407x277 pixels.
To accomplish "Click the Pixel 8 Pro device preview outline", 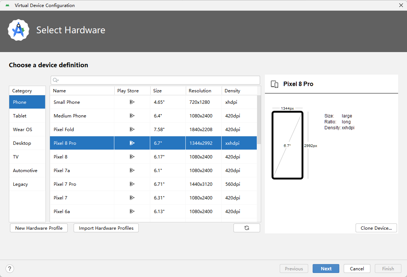I will click(x=287, y=145).
